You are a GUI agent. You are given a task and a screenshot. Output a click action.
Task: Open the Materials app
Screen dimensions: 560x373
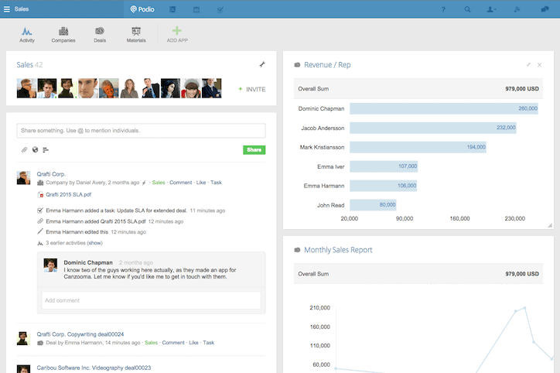[136, 33]
